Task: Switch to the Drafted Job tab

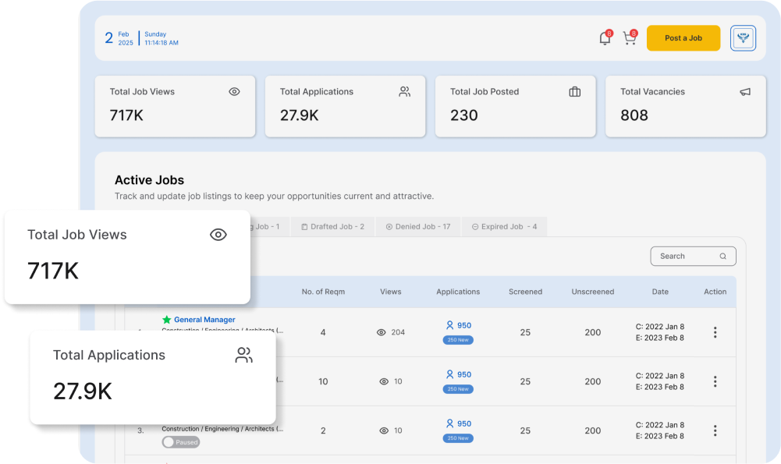Action: pos(333,227)
